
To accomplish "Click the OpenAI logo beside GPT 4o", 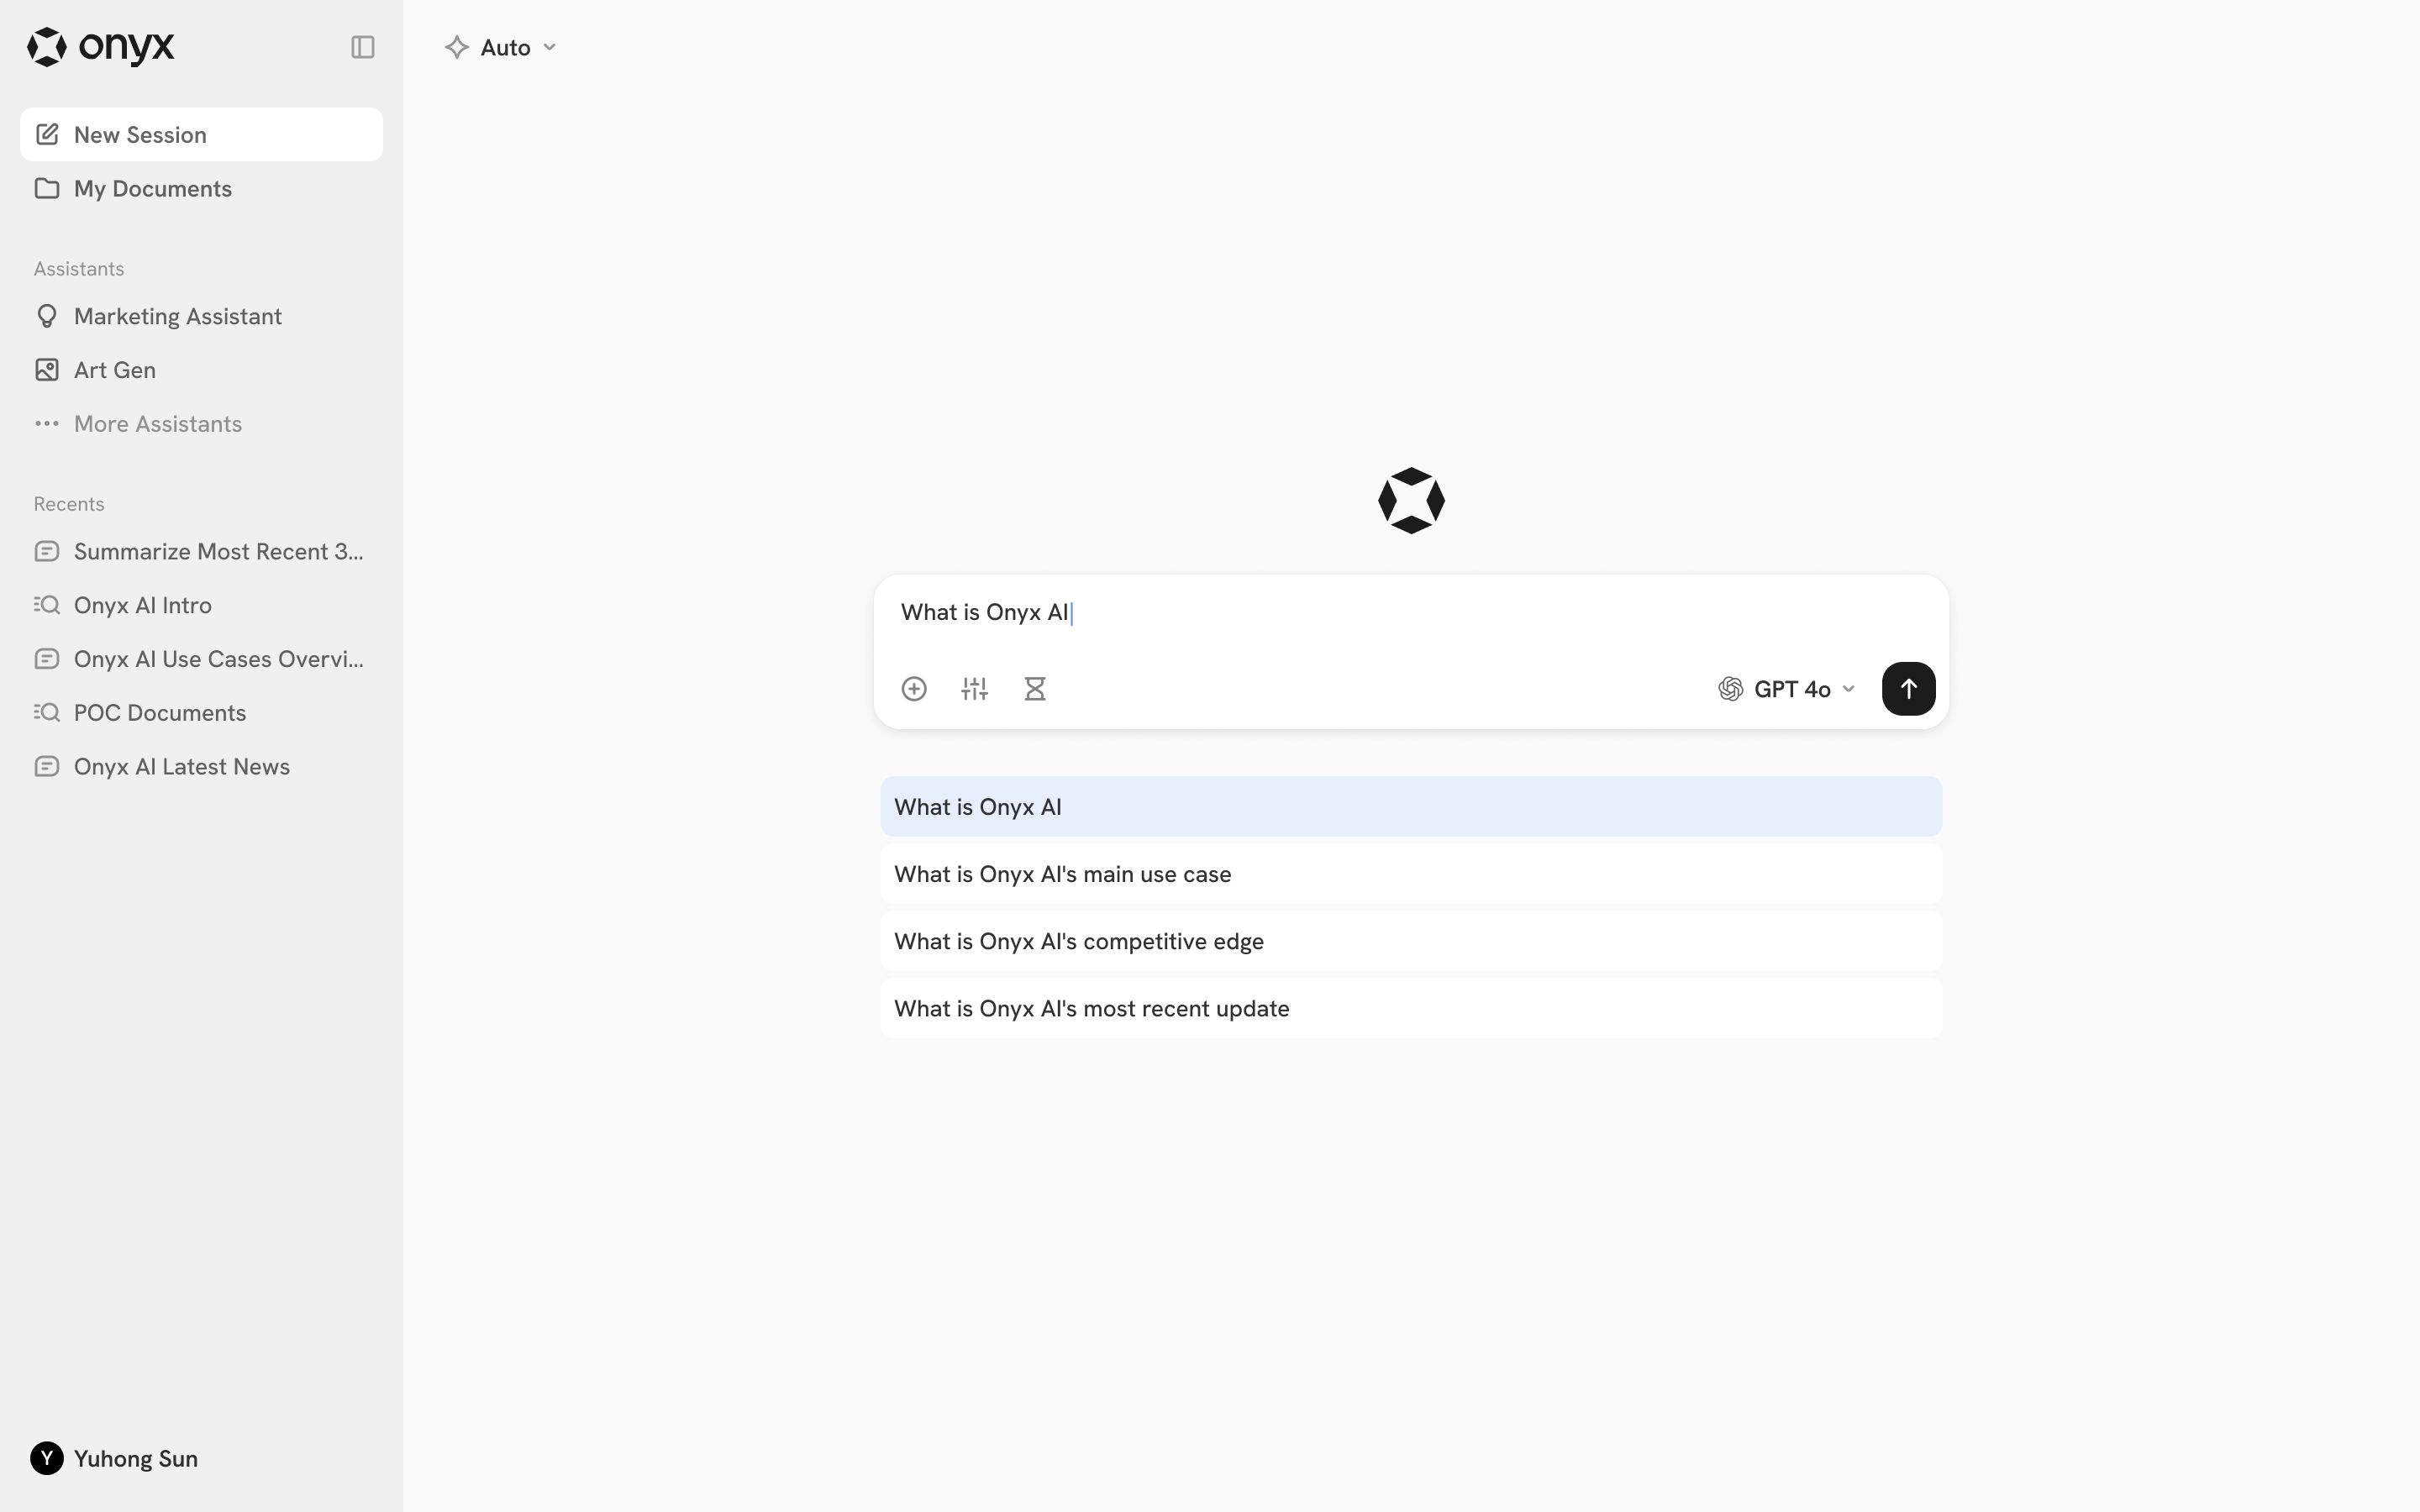I will [x=1731, y=689].
